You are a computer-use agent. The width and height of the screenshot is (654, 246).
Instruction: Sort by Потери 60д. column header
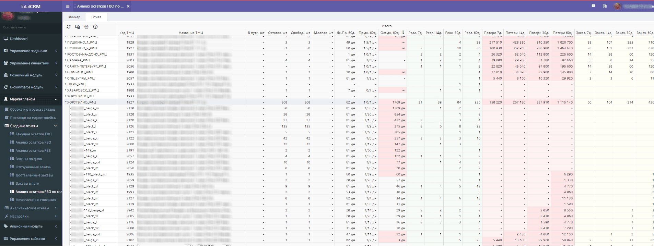(562, 33)
